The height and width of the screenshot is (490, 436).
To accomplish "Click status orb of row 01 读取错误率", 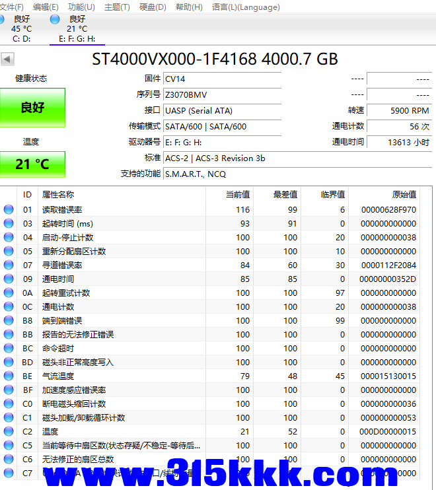I will pyautogui.click(x=9, y=209).
